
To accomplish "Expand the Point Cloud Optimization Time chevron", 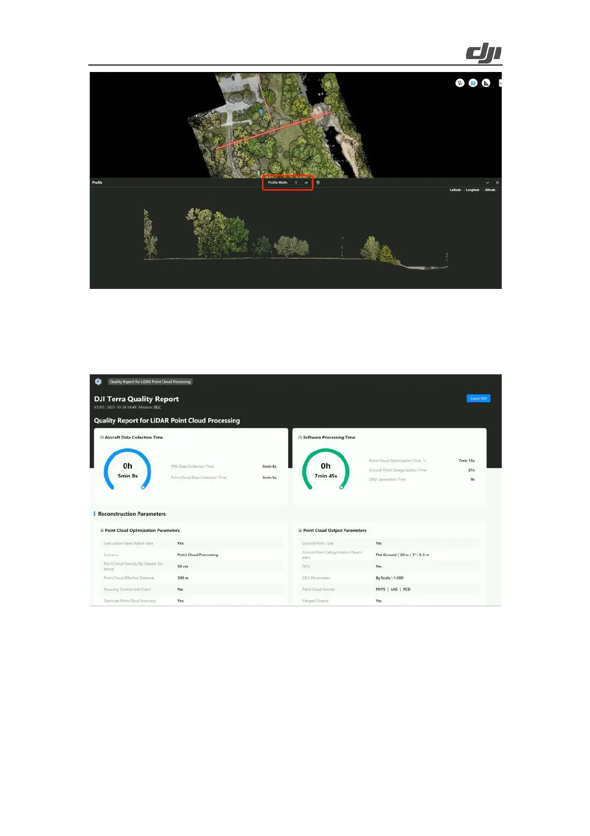I will [x=425, y=461].
